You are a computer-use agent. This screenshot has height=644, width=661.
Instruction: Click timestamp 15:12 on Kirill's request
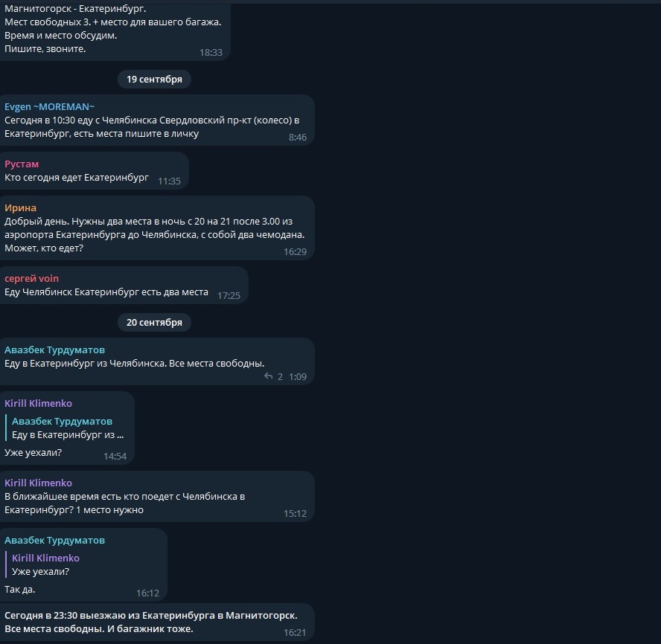click(295, 513)
